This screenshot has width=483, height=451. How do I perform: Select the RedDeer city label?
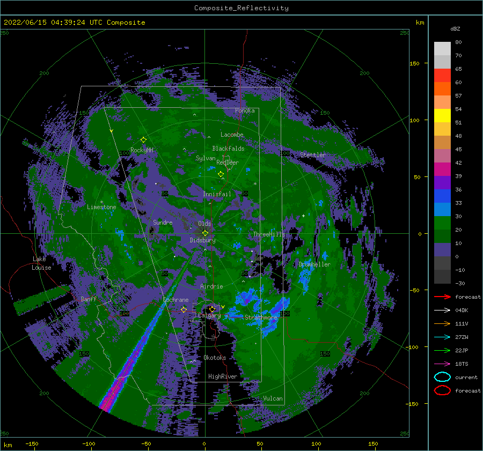[x=228, y=162]
